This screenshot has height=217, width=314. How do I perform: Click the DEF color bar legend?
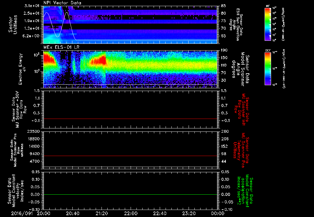[x=268, y=69]
